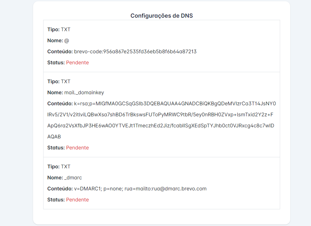Click the "mail._domainkey" name value
Viewport: 311px width, 226px height.
pos(84,92)
